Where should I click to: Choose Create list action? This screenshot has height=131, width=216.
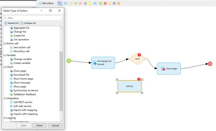(17, 36)
